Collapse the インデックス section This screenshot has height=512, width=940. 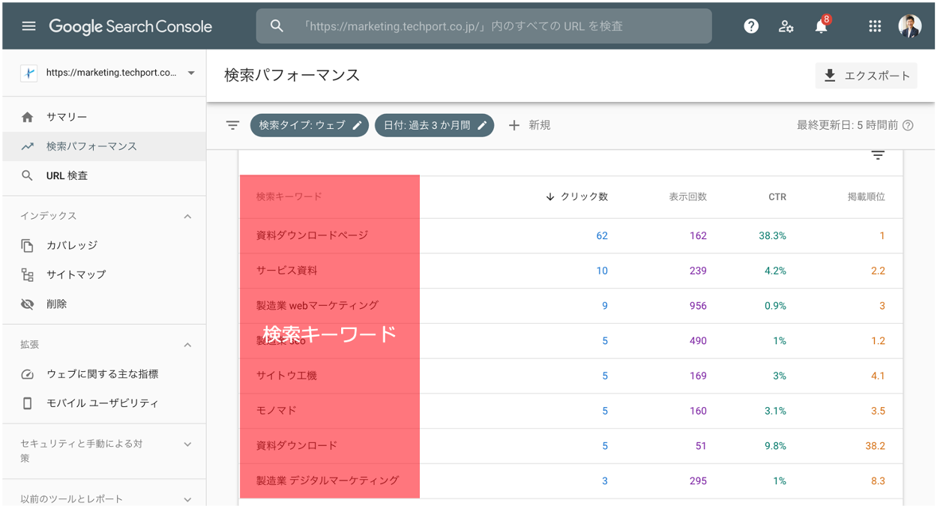(x=187, y=216)
